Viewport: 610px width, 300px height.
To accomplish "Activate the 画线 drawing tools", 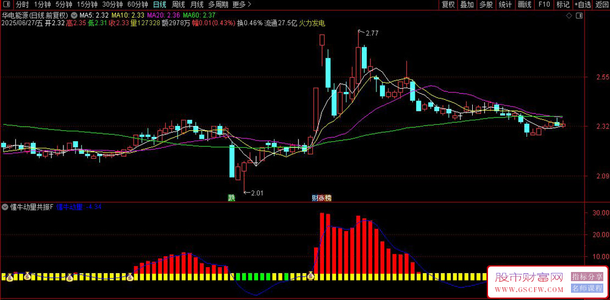I will (x=525, y=5).
